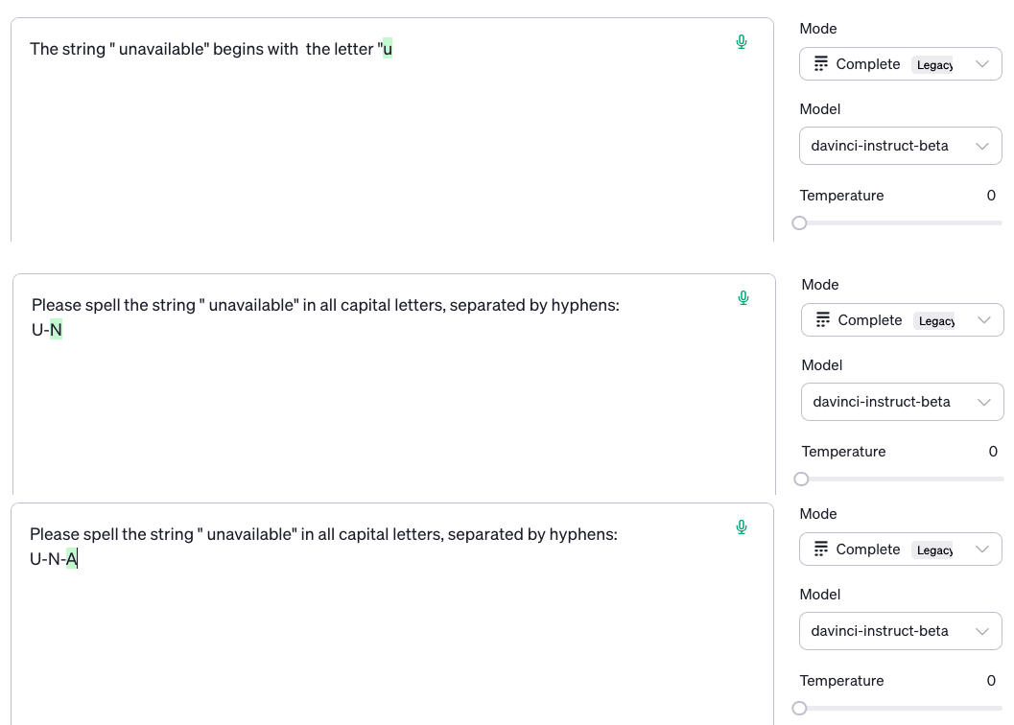This screenshot has height=725, width=1014.
Task: Click the Complete mode grid icon in the top panel
Action: pyautogui.click(x=820, y=64)
